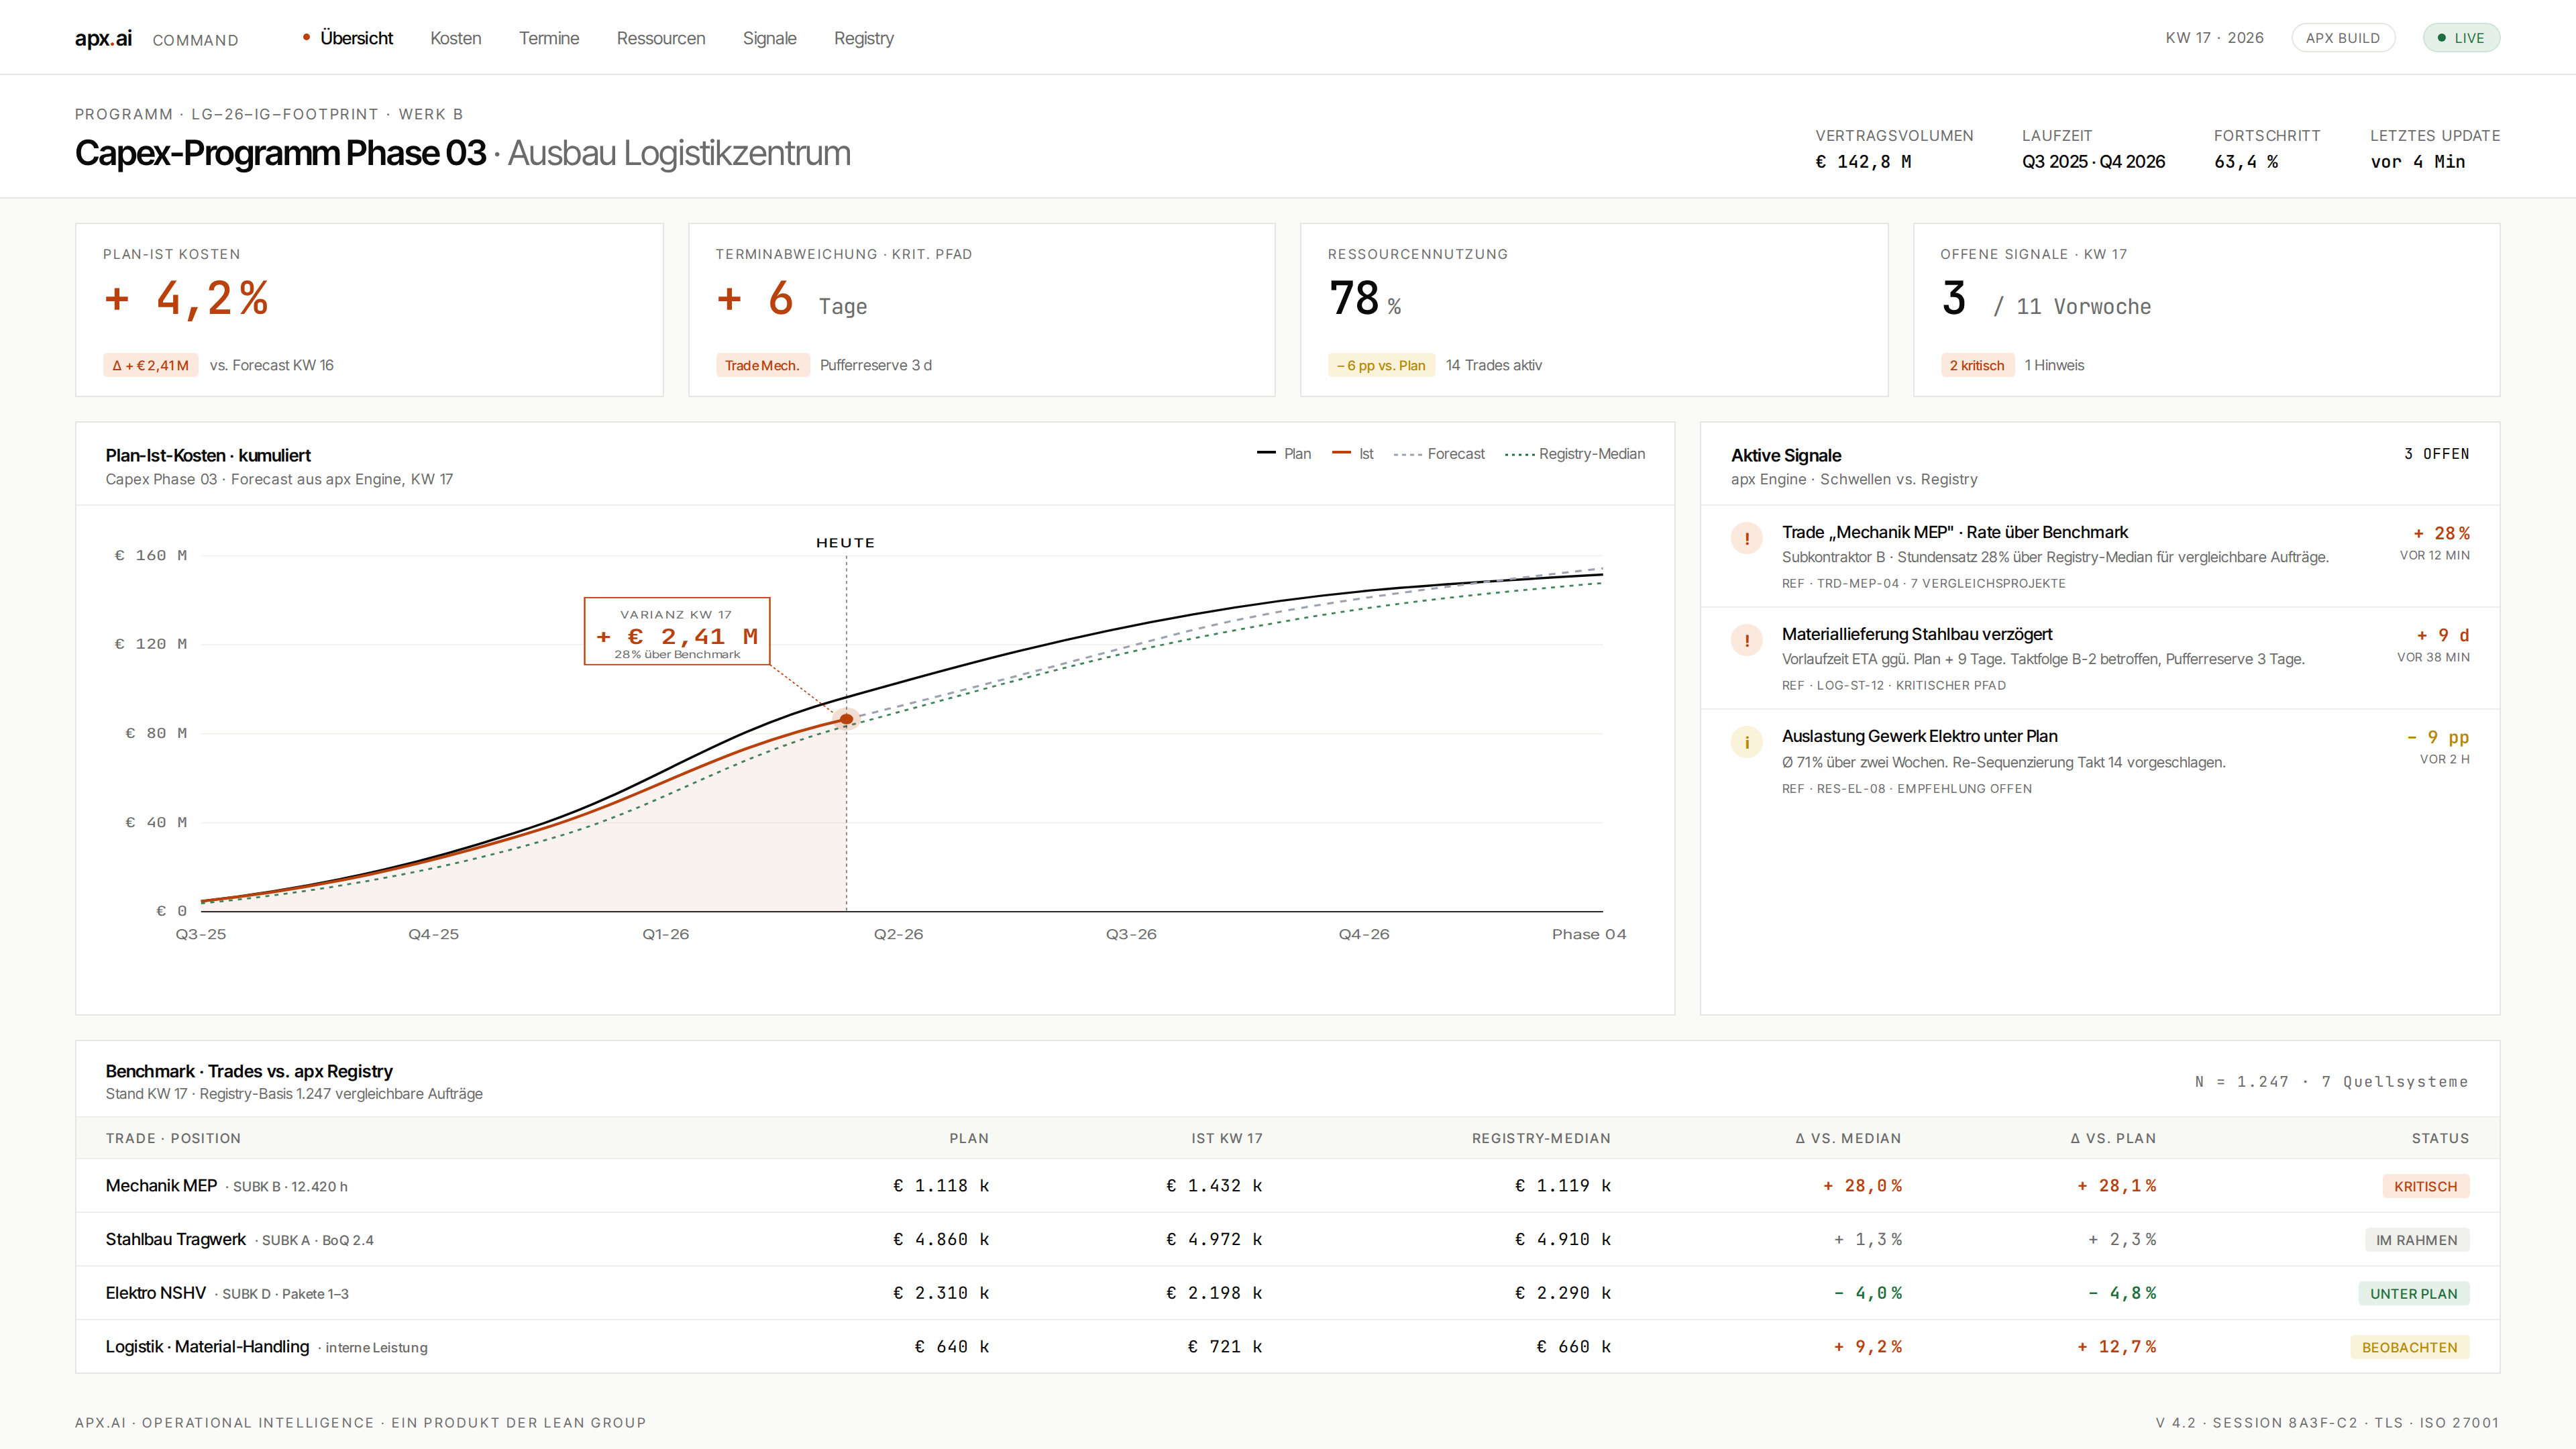This screenshot has width=2576, height=1449.
Task: Click the Trade Mech. tag
Action: (x=762, y=365)
